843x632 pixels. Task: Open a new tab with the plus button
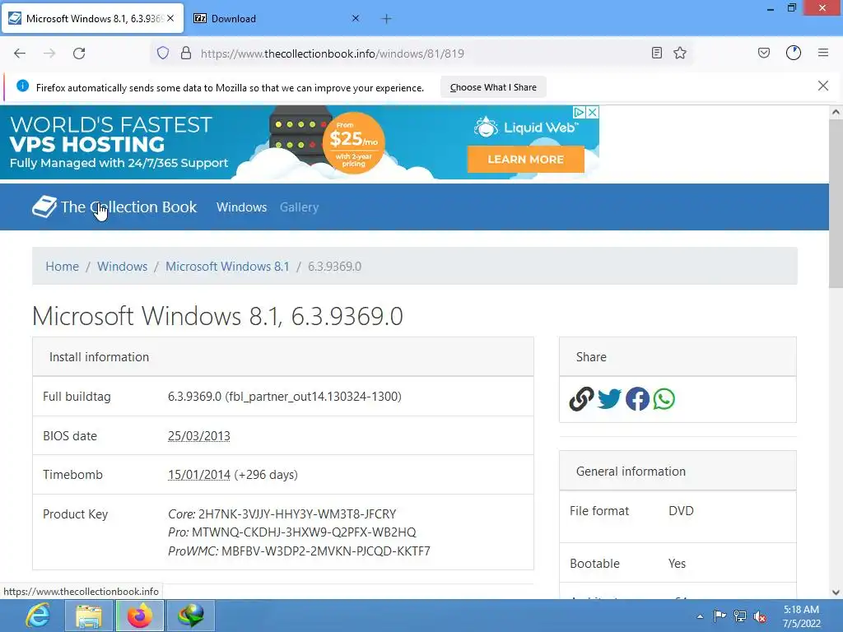click(386, 19)
